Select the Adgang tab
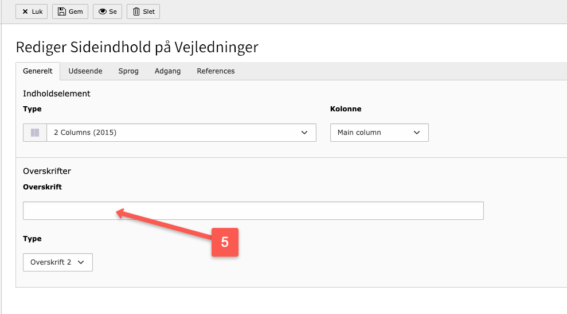Image resolution: width=567 pixels, height=314 pixels. 167,71
